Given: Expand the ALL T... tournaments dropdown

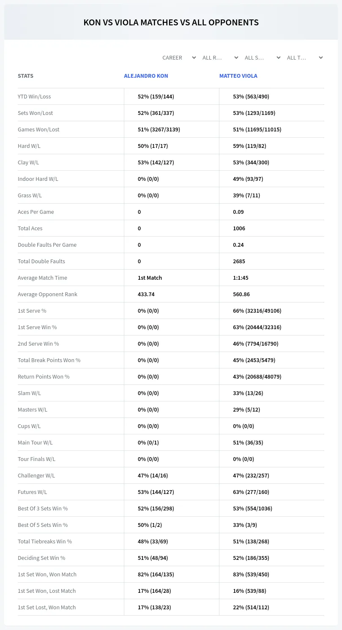Looking at the screenshot, I should (x=305, y=57).
